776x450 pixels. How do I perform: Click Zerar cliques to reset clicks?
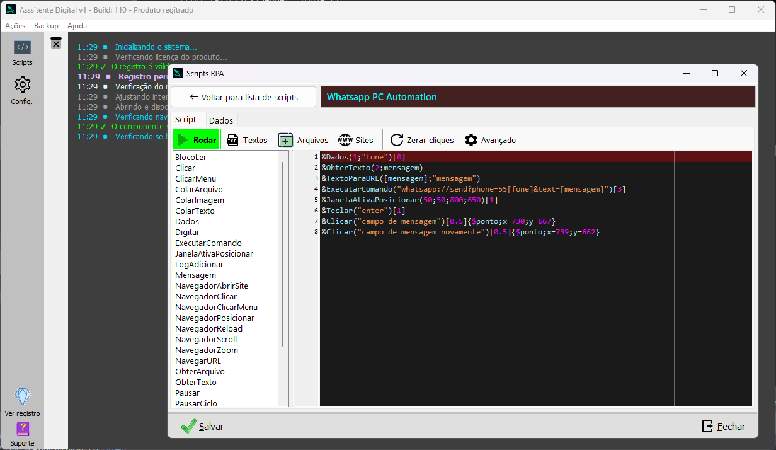422,140
